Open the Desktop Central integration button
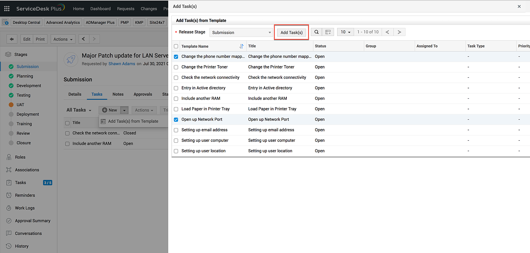Viewport: 530px width, 253px height. pyautogui.click(x=26, y=22)
